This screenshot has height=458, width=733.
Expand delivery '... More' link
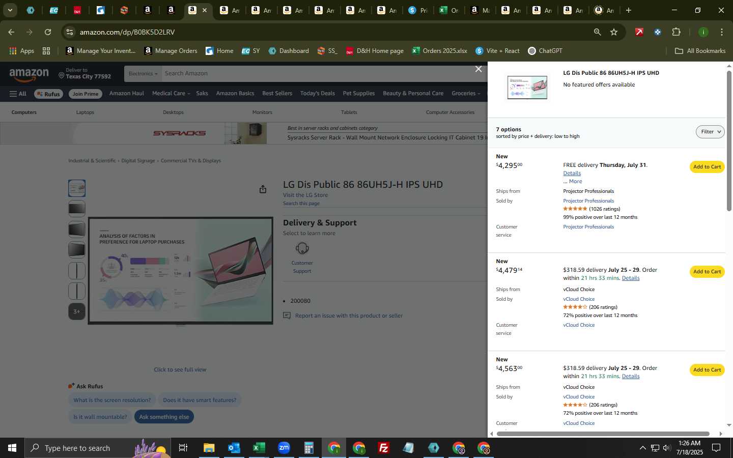click(573, 181)
